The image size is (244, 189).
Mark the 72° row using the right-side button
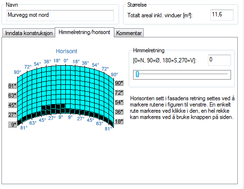(x=119, y=93)
